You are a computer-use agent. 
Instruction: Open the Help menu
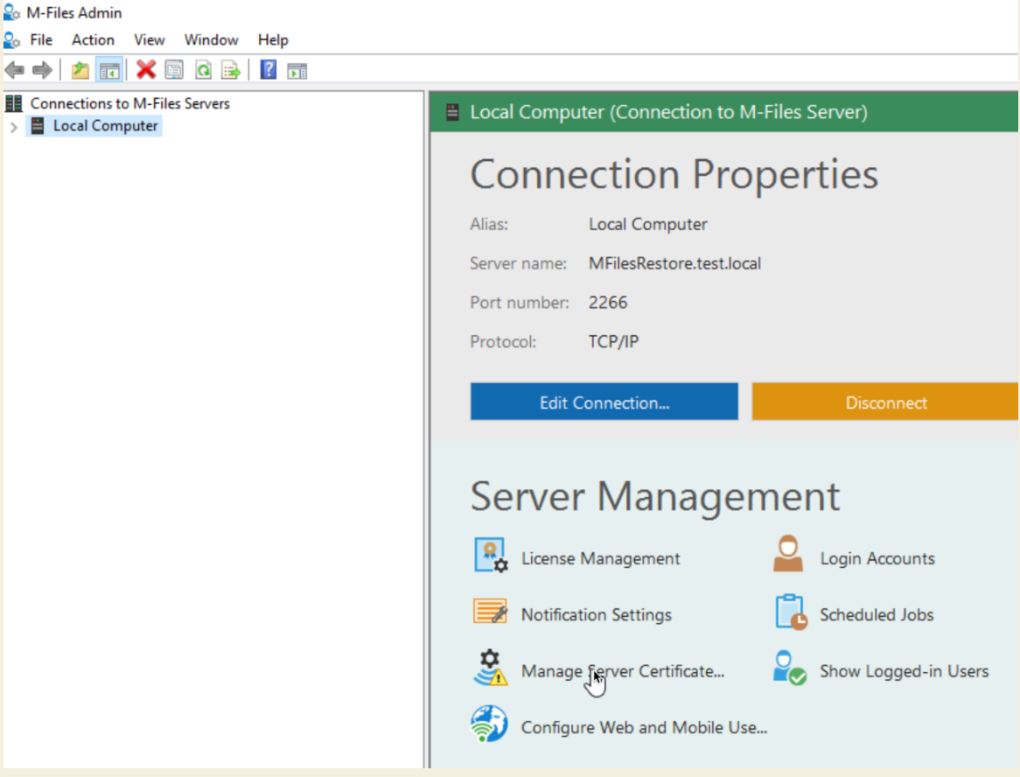click(x=273, y=40)
